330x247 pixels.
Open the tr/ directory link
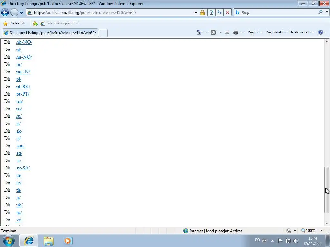pyautogui.click(x=18, y=197)
